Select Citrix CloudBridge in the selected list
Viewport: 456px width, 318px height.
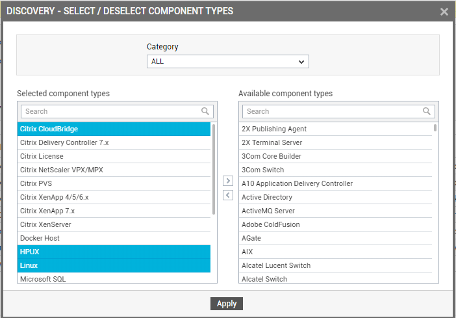click(114, 129)
